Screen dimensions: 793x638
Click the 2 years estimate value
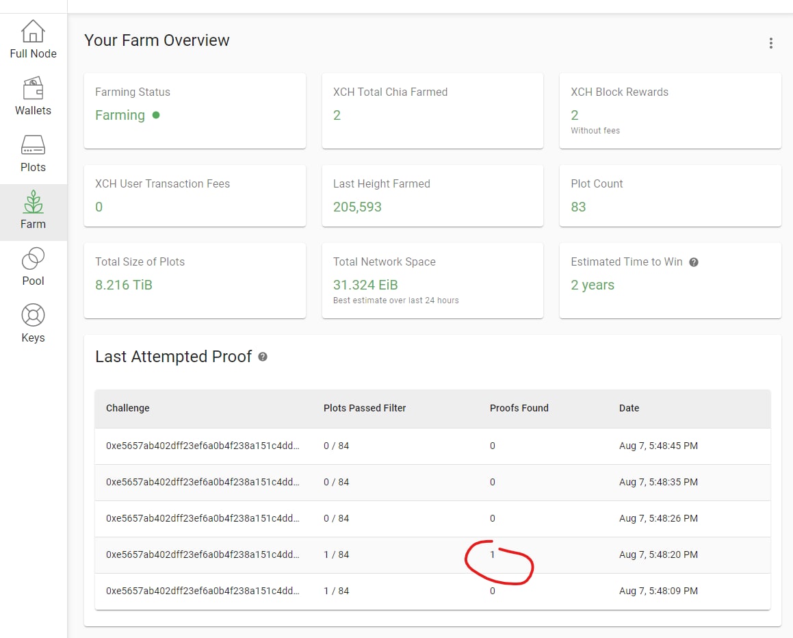[x=593, y=285]
